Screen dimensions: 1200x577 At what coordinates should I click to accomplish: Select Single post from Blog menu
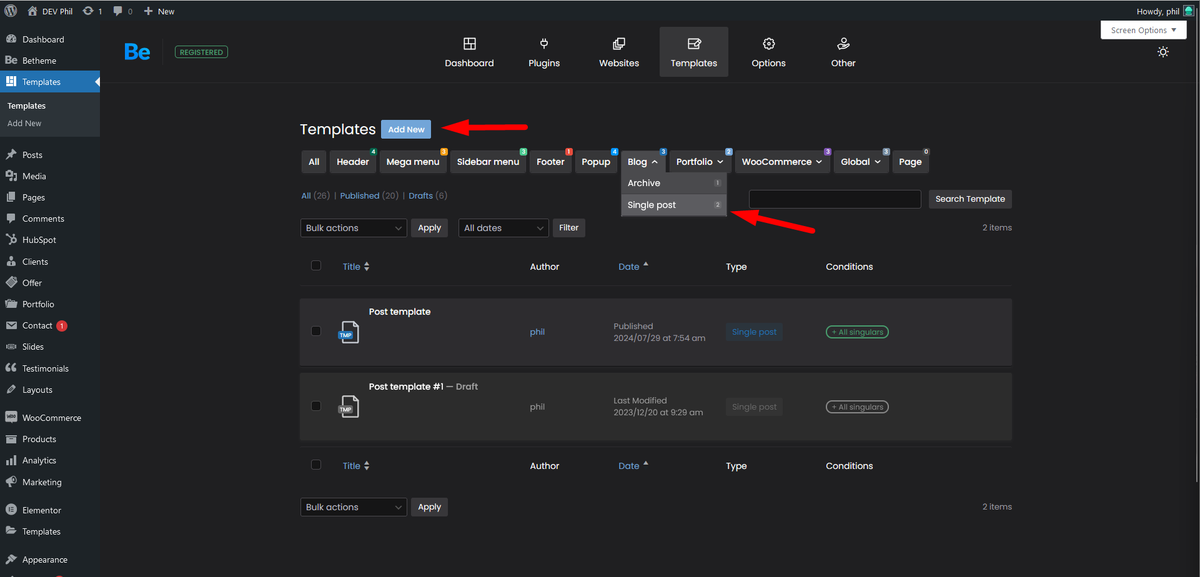674,205
